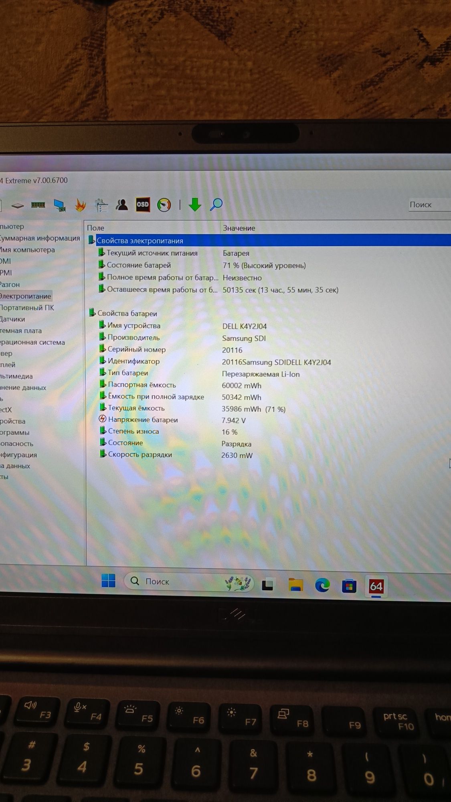
Task: Open Task View on the taskbar
Action: click(x=267, y=585)
